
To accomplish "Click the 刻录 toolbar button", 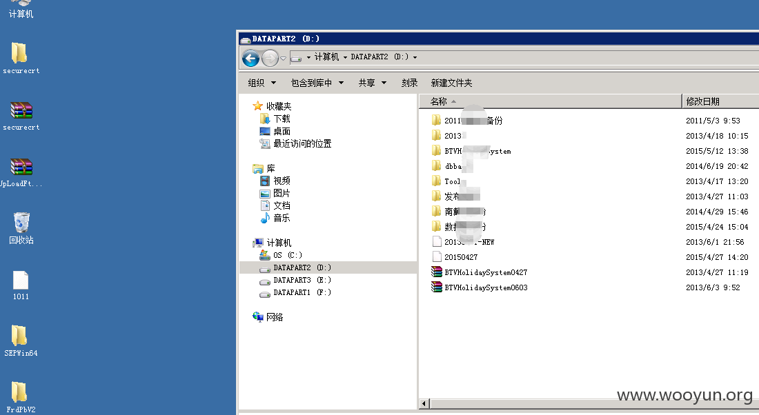I will (409, 83).
